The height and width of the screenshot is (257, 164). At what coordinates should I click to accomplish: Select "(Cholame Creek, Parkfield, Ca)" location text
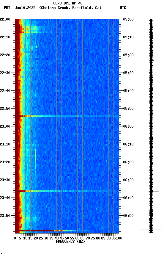[x=70, y=8]
